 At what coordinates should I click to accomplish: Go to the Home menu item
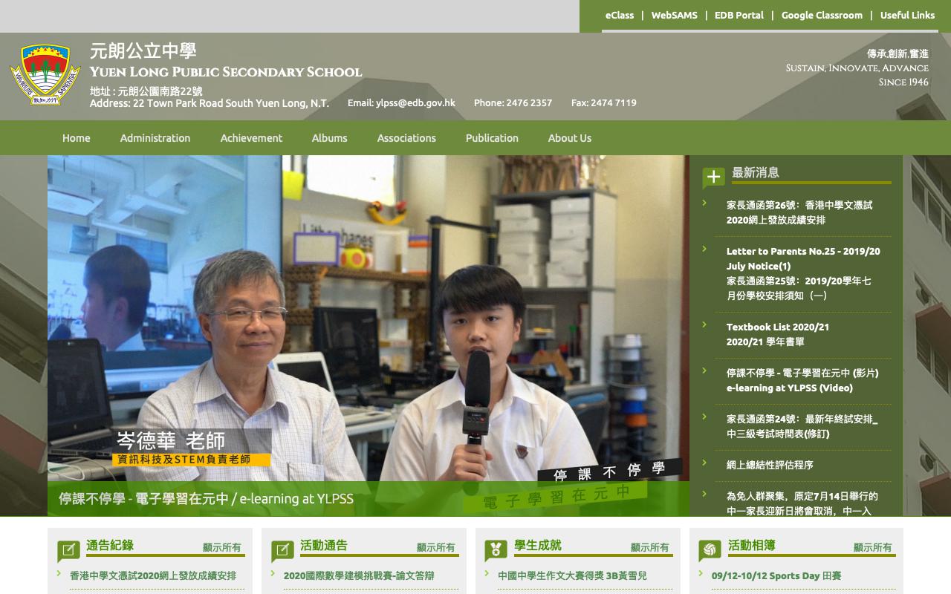77,138
